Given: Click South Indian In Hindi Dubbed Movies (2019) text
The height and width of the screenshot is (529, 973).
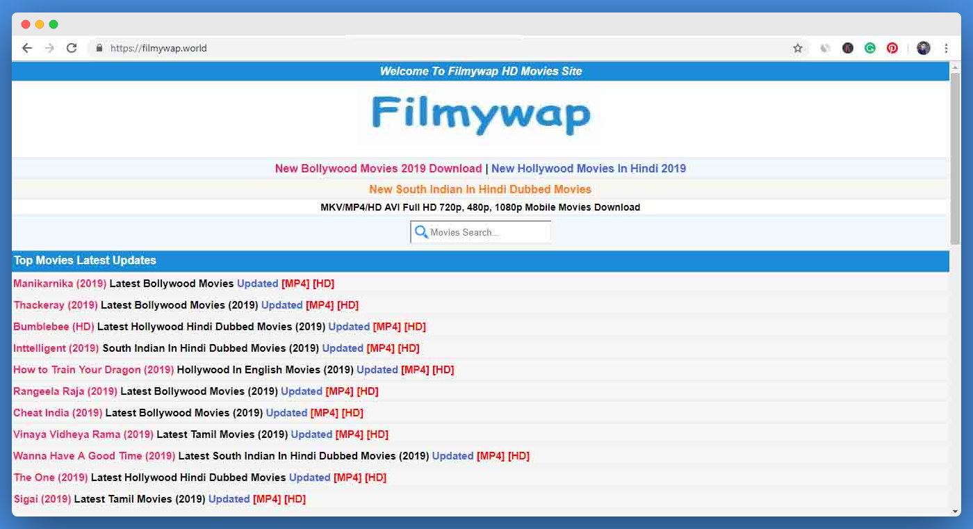Looking at the screenshot, I should coord(211,348).
